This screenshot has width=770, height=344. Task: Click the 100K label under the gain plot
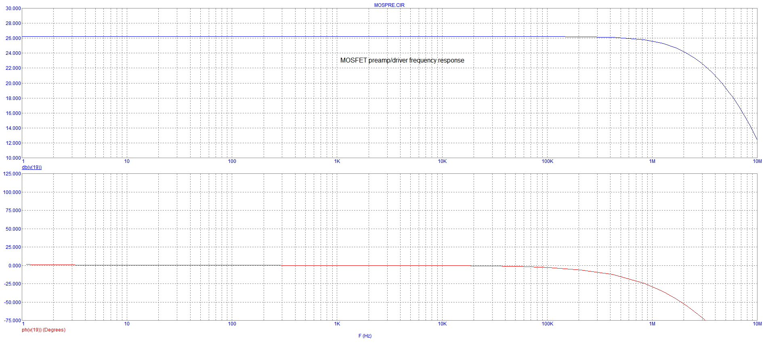(x=547, y=161)
